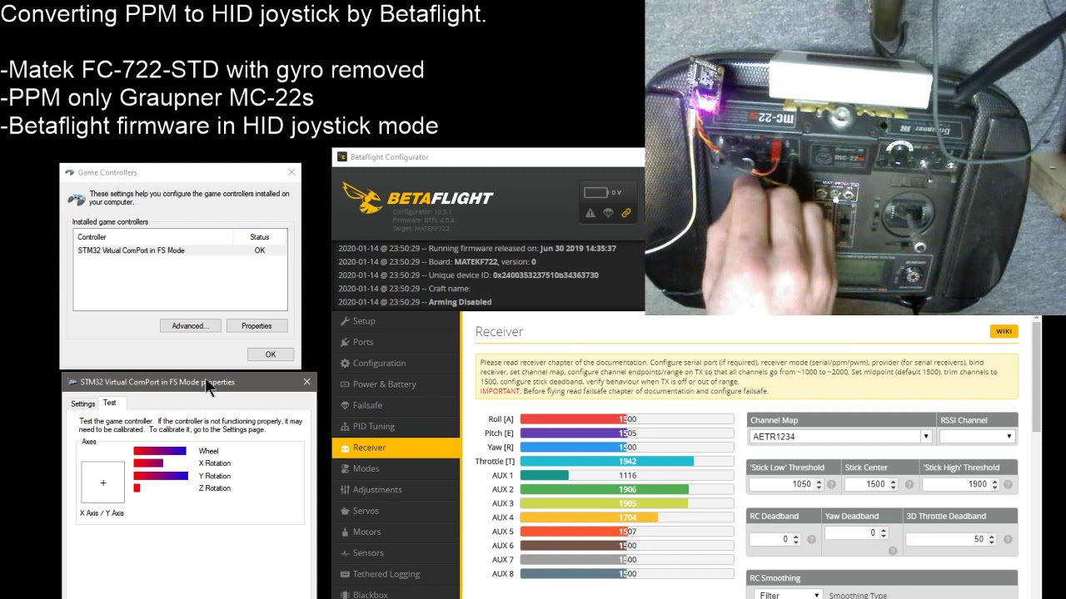Click the RC Deadband value field

(775, 539)
